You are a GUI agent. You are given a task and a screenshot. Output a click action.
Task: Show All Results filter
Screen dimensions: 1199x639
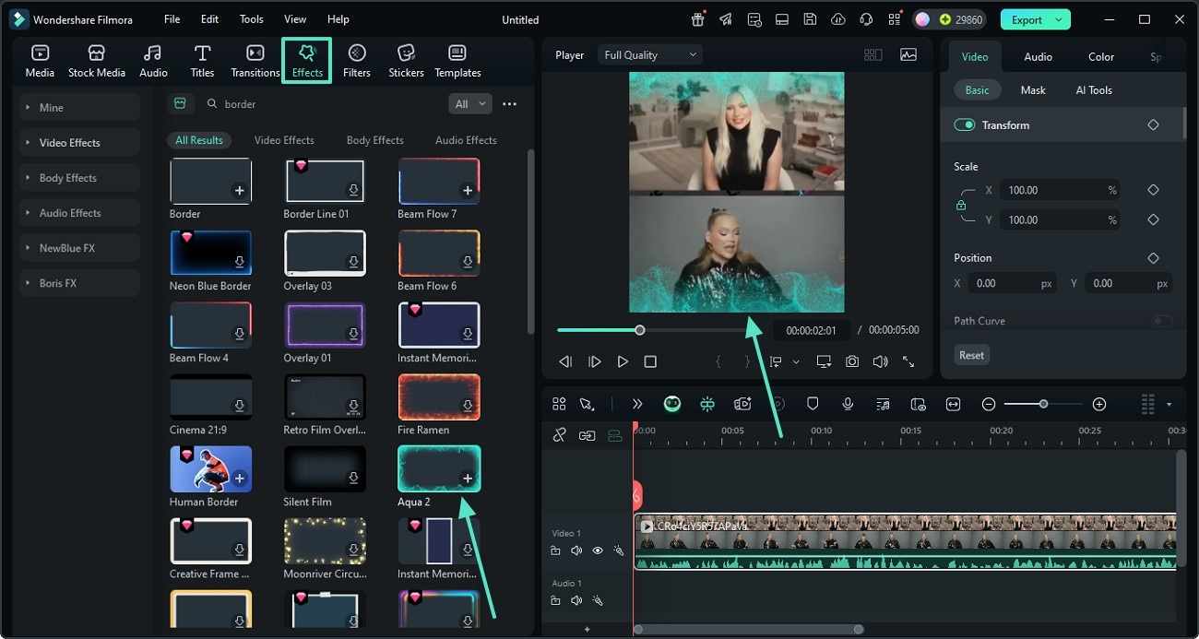(x=199, y=140)
